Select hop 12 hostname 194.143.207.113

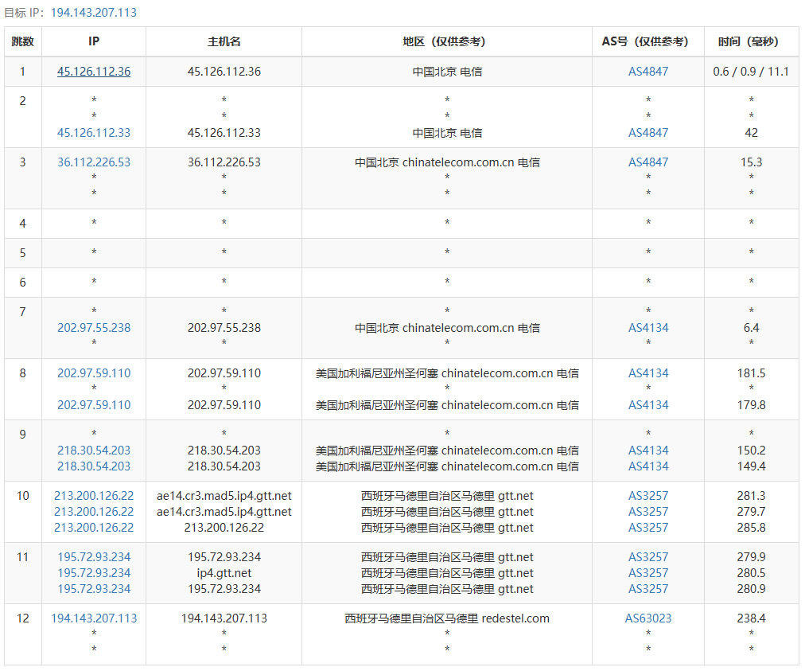224,618
